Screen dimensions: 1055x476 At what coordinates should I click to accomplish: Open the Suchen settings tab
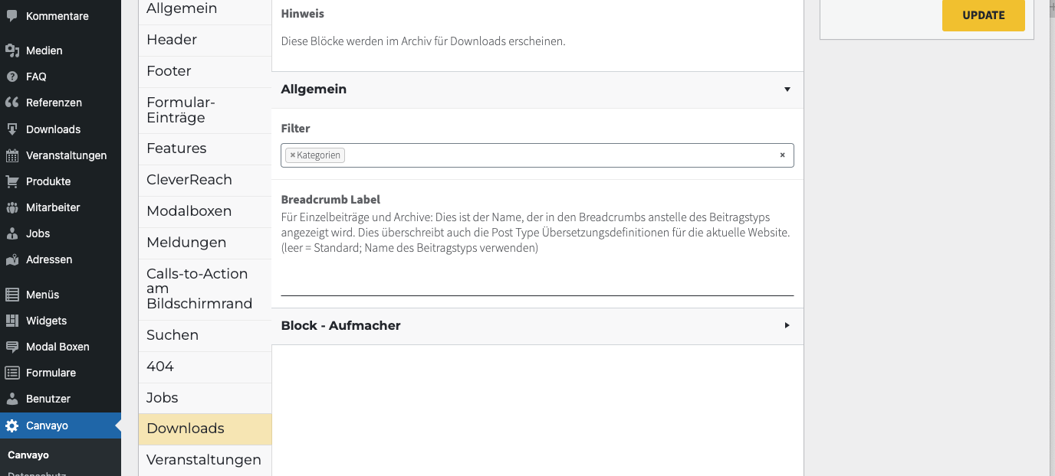click(x=172, y=334)
